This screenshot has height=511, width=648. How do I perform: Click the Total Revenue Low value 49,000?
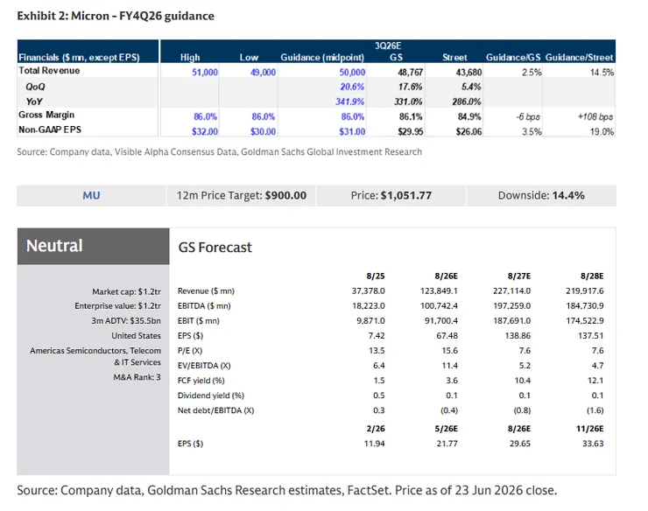coord(263,73)
